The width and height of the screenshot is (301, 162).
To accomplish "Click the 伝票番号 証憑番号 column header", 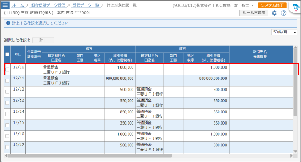I will click(x=34, y=54).
